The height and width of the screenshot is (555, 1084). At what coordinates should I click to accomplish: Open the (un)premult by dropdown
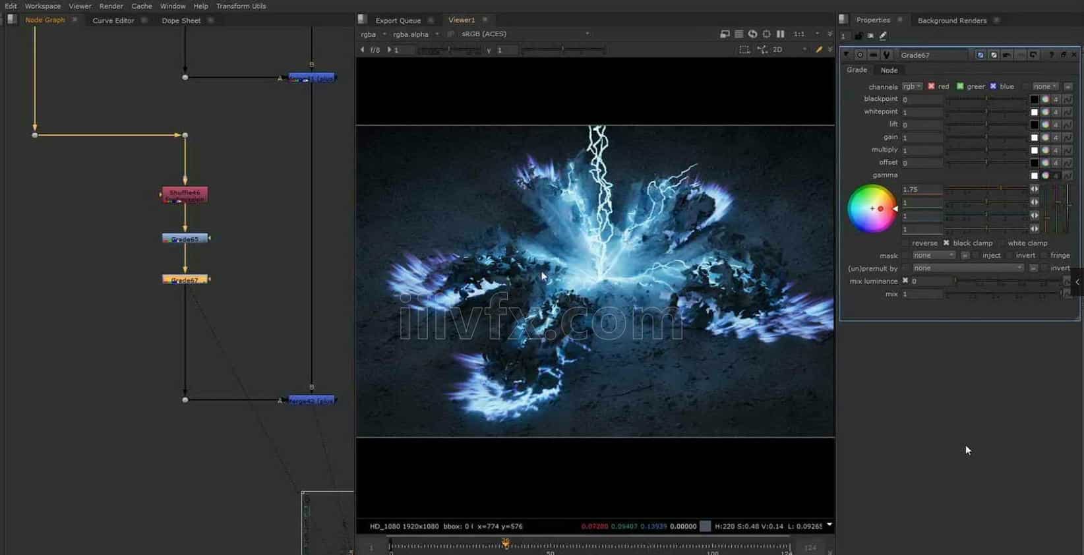click(x=968, y=268)
